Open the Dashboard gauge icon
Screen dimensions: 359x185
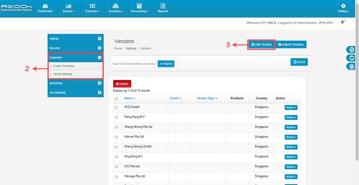pos(45,6)
